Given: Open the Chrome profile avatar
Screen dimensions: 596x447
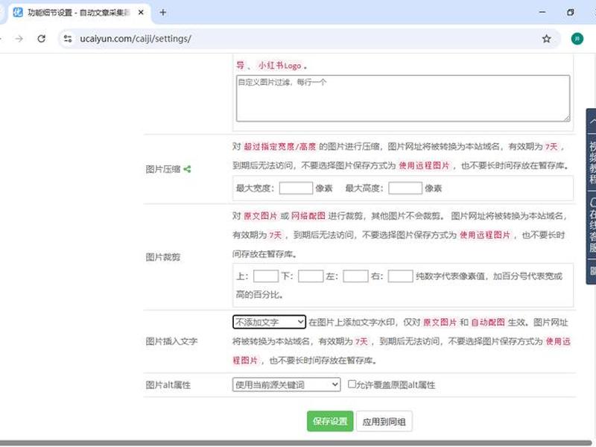Looking at the screenshot, I should 577,39.
